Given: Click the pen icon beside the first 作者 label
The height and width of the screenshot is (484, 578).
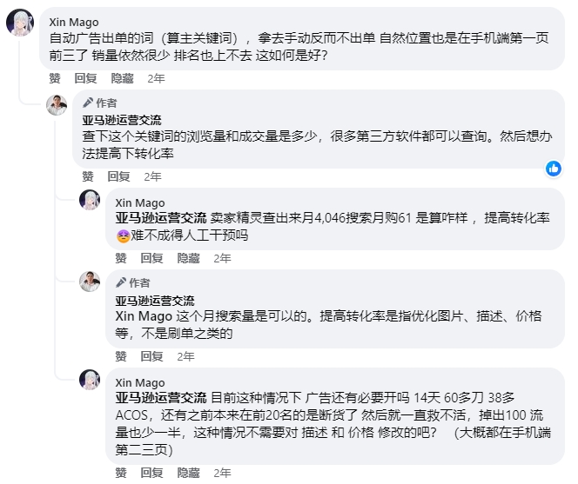Looking at the screenshot, I should (88, 103).
